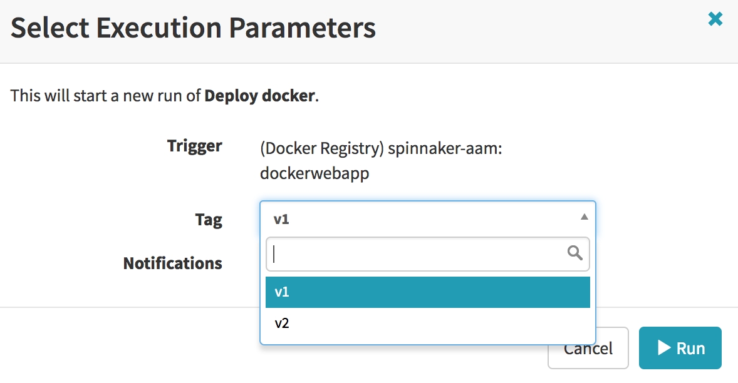Click the Deploy docker pipeline name

259,96
